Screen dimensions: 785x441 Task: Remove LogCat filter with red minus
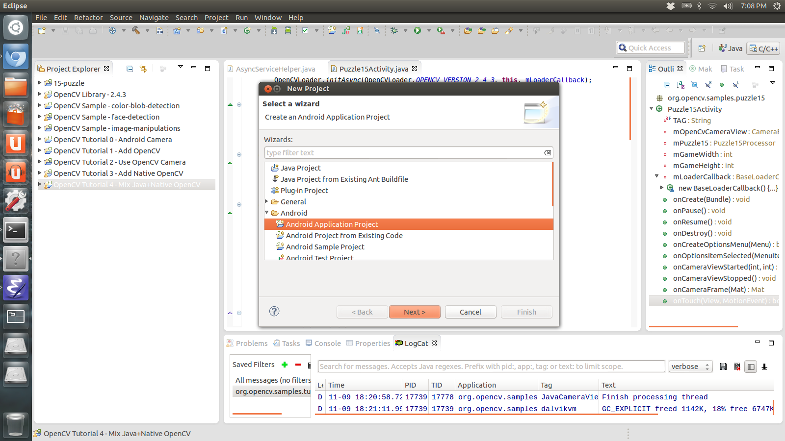(x=298, y=365)
